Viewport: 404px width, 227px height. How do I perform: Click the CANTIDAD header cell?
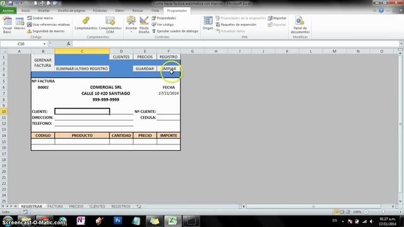pos(121,135)
